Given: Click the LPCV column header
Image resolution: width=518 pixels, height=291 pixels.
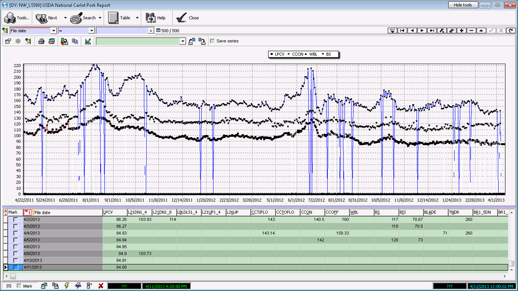Looking at the screenshot, I should 114,213.
